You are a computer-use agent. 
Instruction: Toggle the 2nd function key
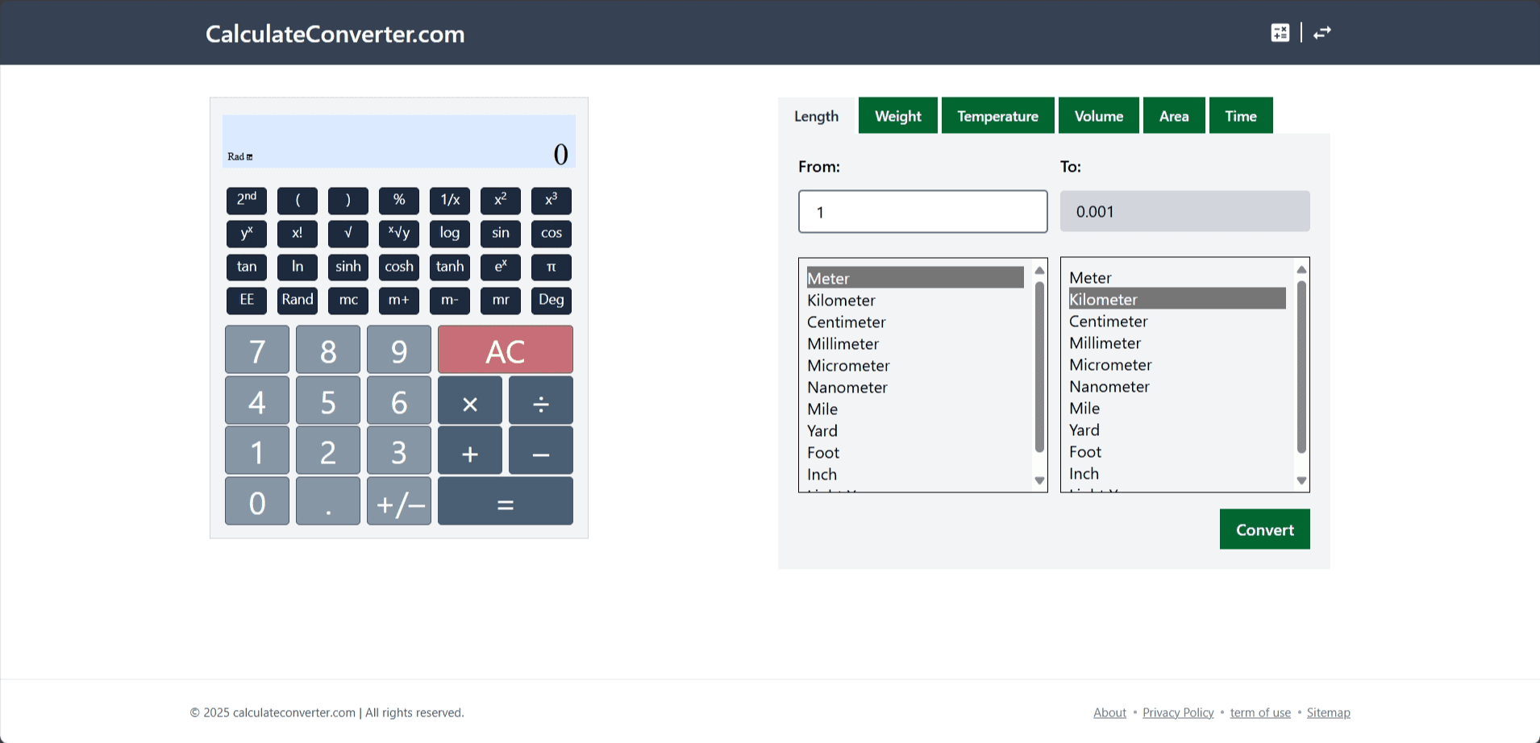[x=246, y=200]
